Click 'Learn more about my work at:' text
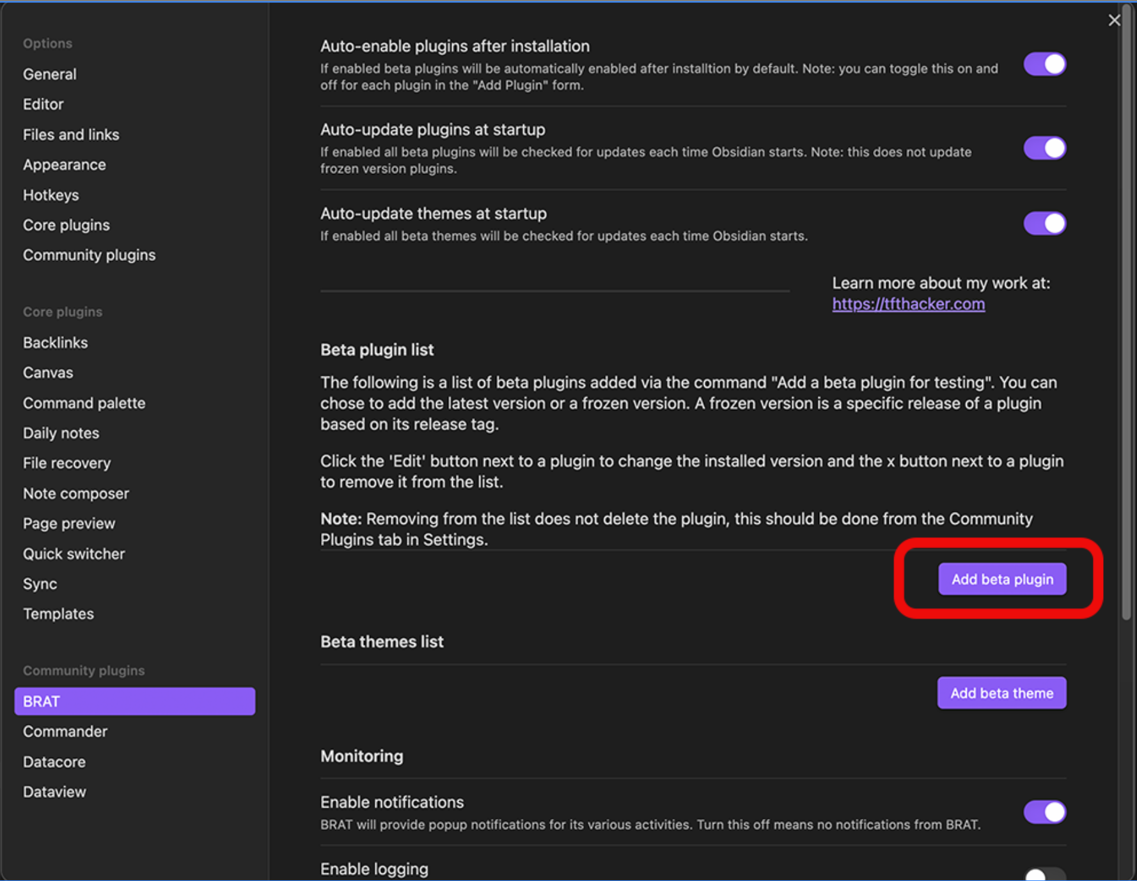 pos(941,283)
